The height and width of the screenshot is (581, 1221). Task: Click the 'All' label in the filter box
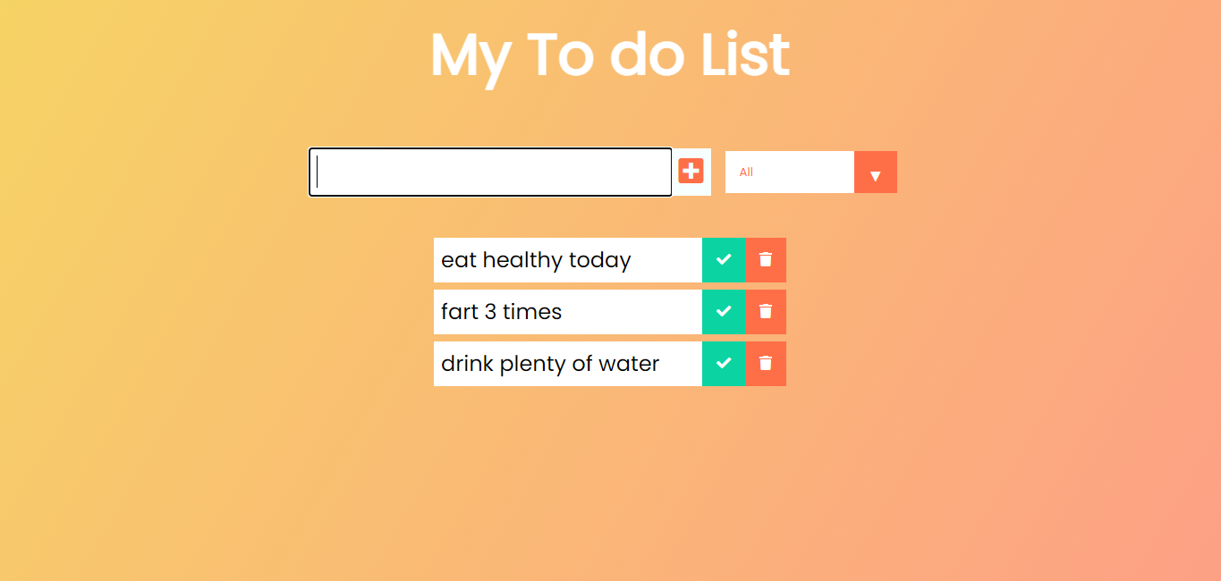(x=747, y=173)
